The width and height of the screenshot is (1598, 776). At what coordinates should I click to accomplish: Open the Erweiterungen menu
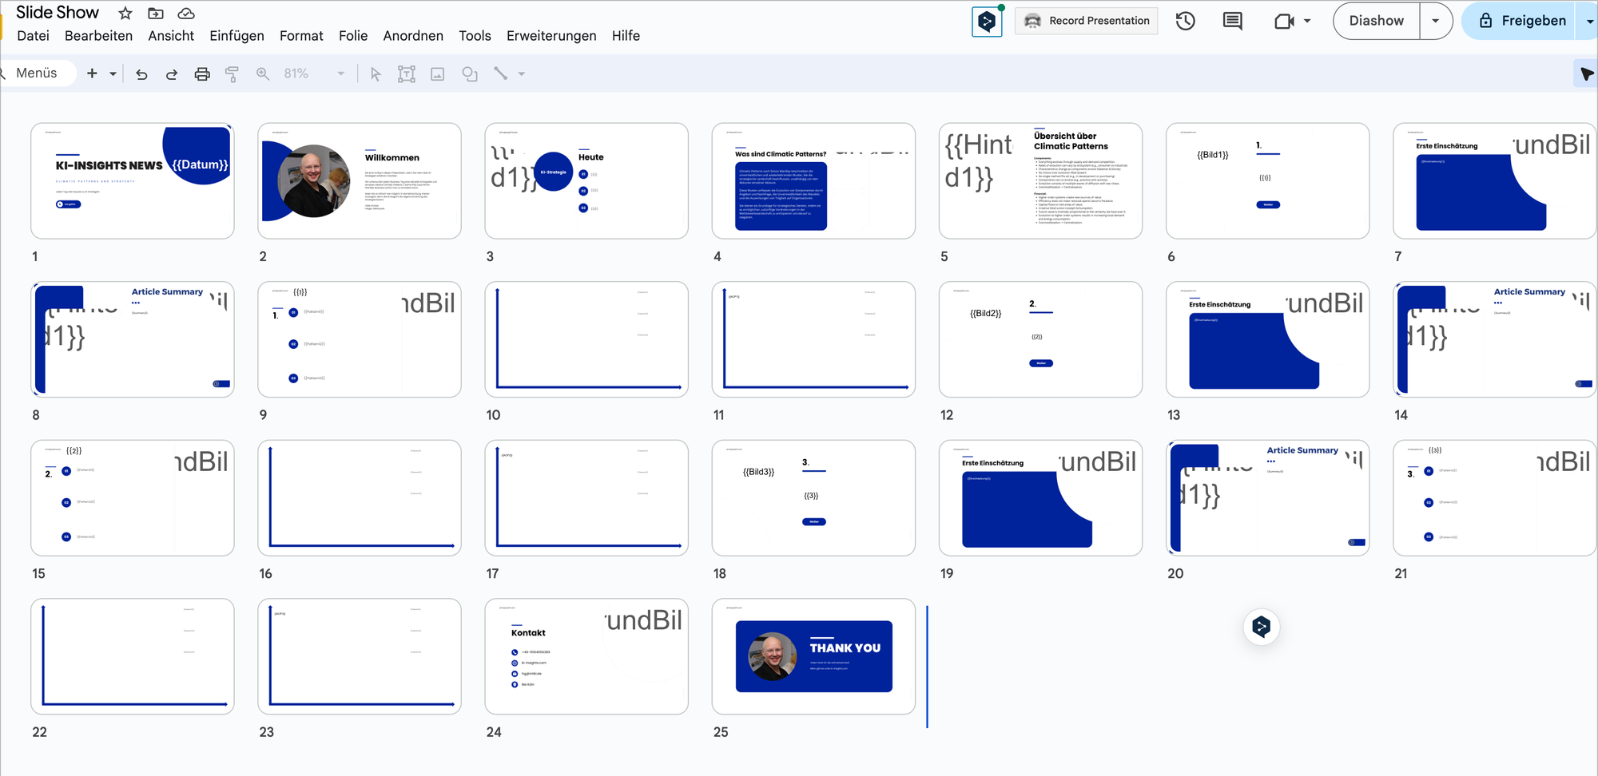551,36
